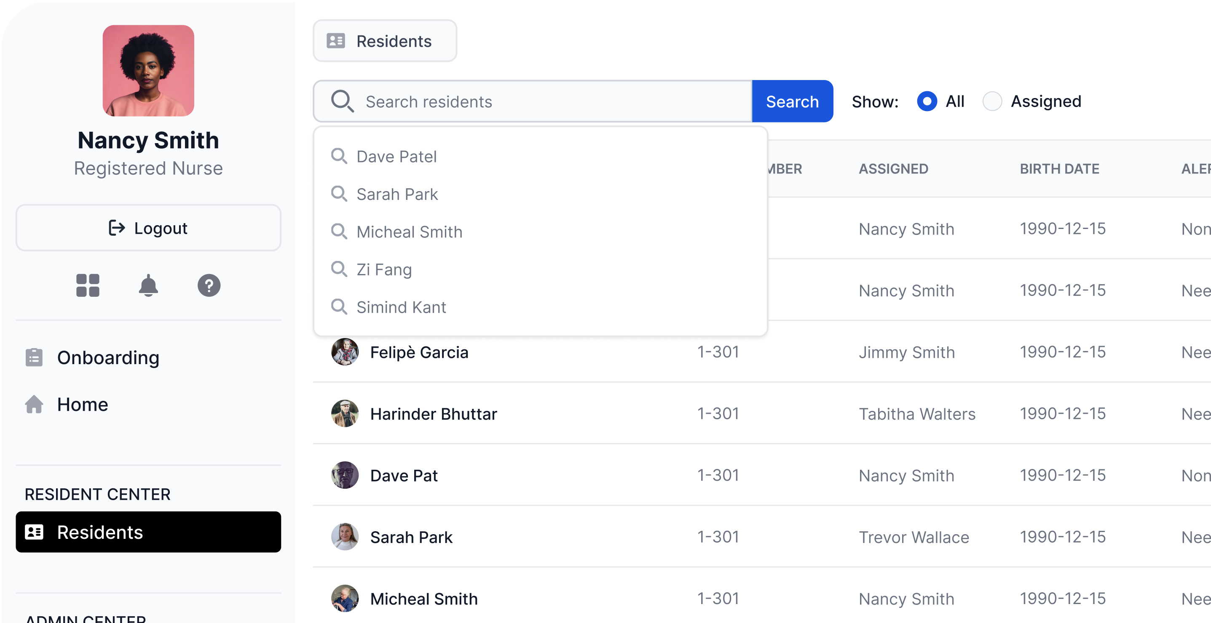Viewport: 1211px width, 623px height.
Task: Open the dashboard grid icon
Action: tap(88, 285)
